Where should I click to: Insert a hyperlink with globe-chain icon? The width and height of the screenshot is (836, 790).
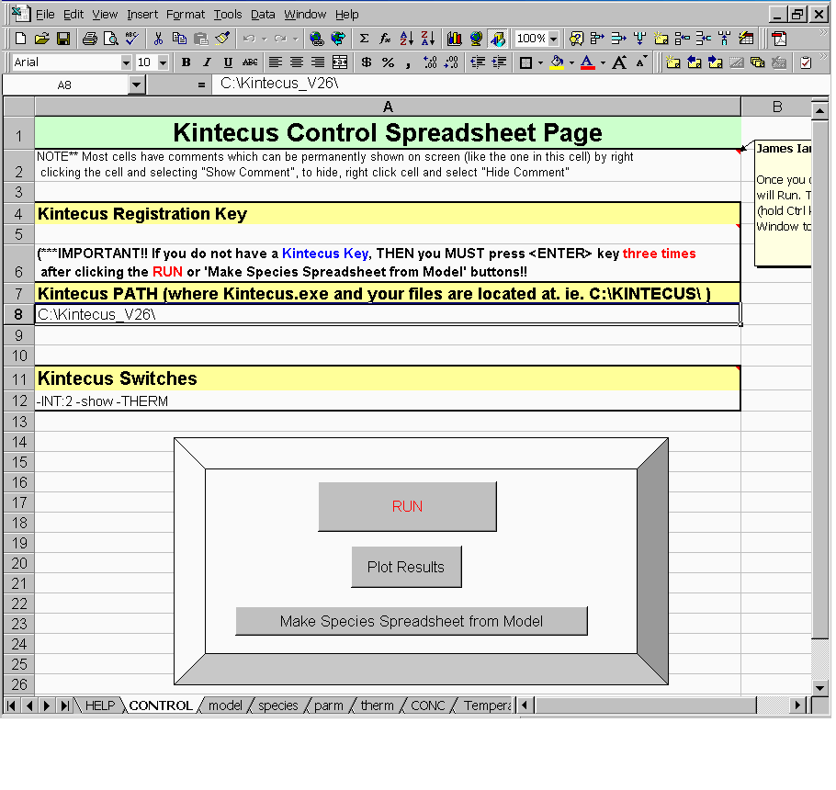(317, 39)
